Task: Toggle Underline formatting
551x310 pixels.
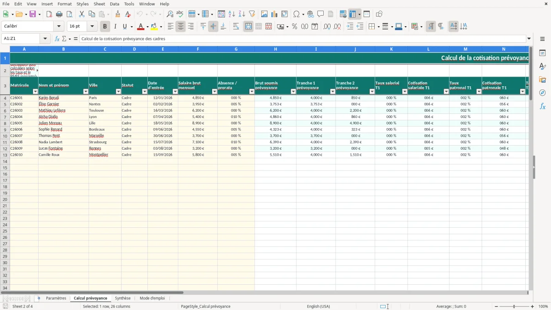Action: (124, 27)
